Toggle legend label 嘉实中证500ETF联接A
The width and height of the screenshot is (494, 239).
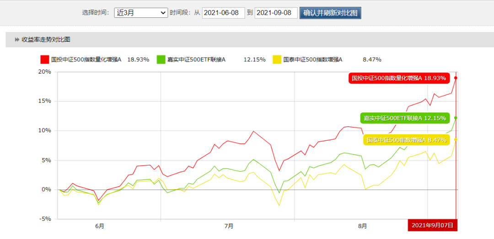pyautogui.click(x=196, y=59)
